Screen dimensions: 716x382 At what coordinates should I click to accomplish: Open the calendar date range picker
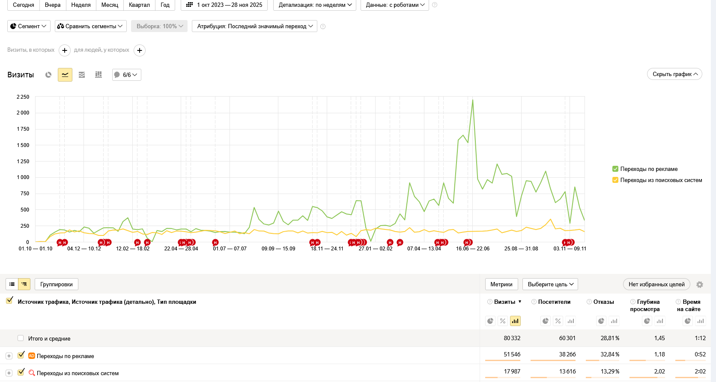[224, 5]
